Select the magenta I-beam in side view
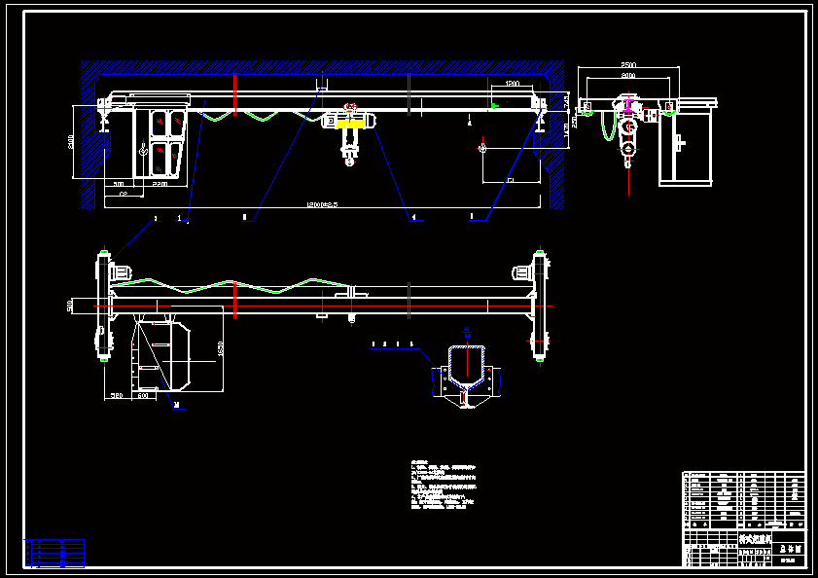This screenshot has width=818, height=578. click(628, 105)
